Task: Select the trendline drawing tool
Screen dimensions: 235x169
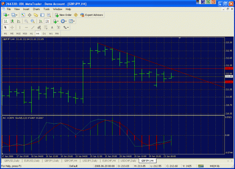Action: (33, 27)
